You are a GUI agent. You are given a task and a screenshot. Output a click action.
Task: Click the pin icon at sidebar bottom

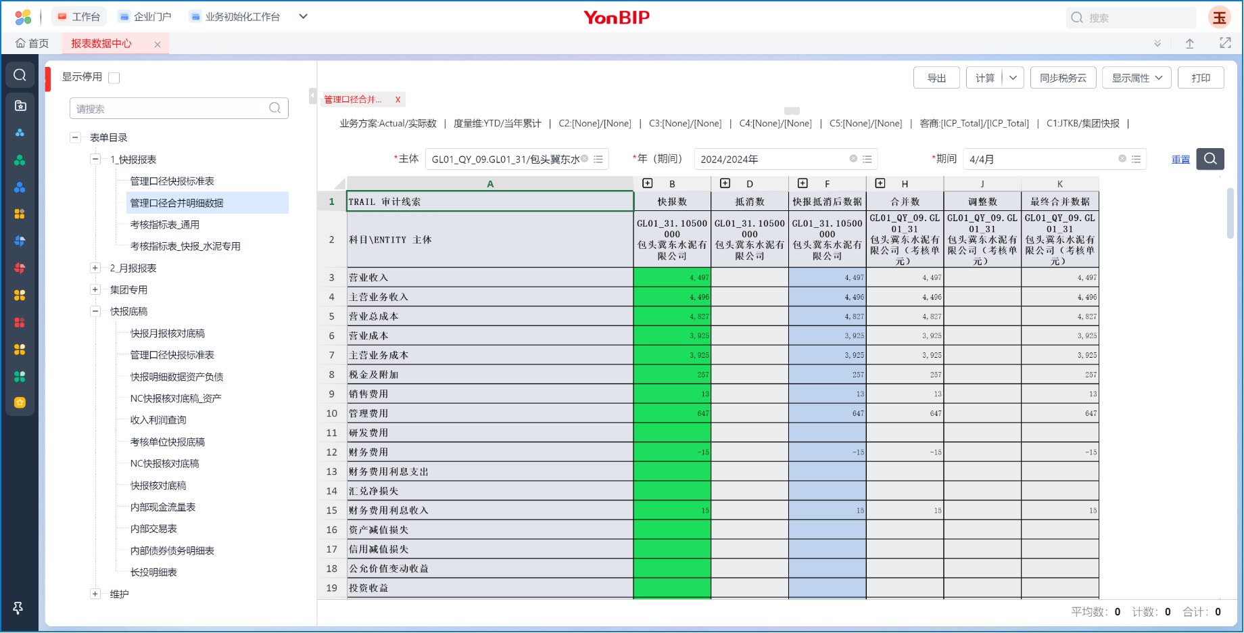(x=18, y=608)
